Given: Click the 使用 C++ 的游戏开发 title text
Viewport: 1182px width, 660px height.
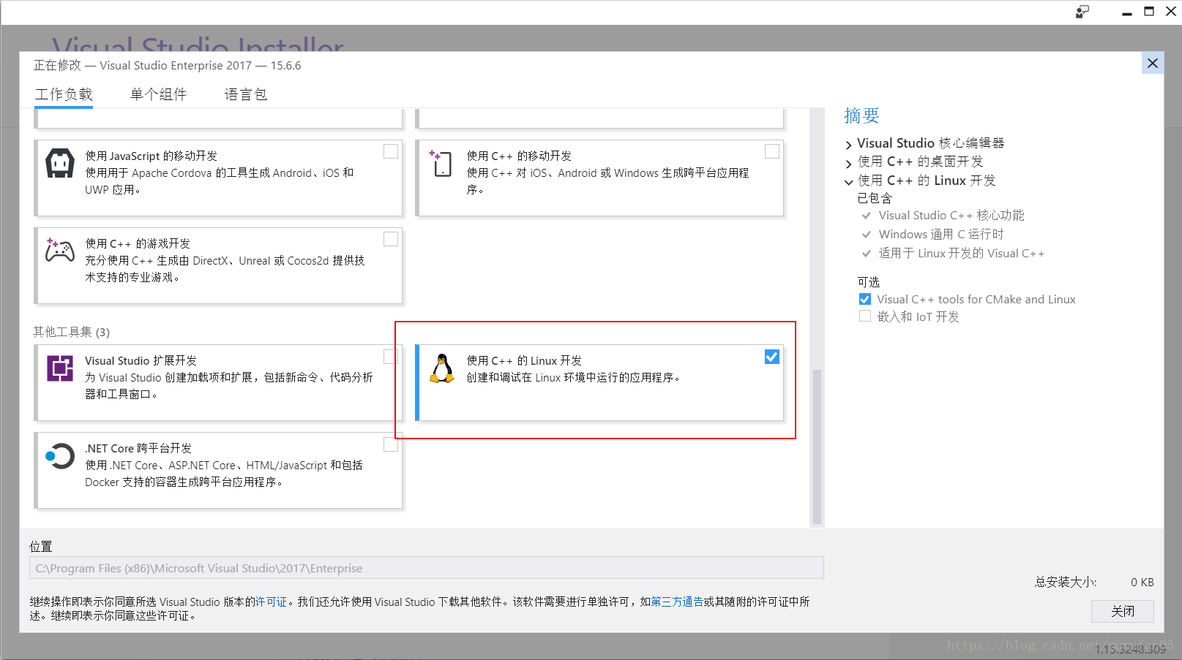Looking at the screenshot, I should pyautogui.click(x=138, y=243).
